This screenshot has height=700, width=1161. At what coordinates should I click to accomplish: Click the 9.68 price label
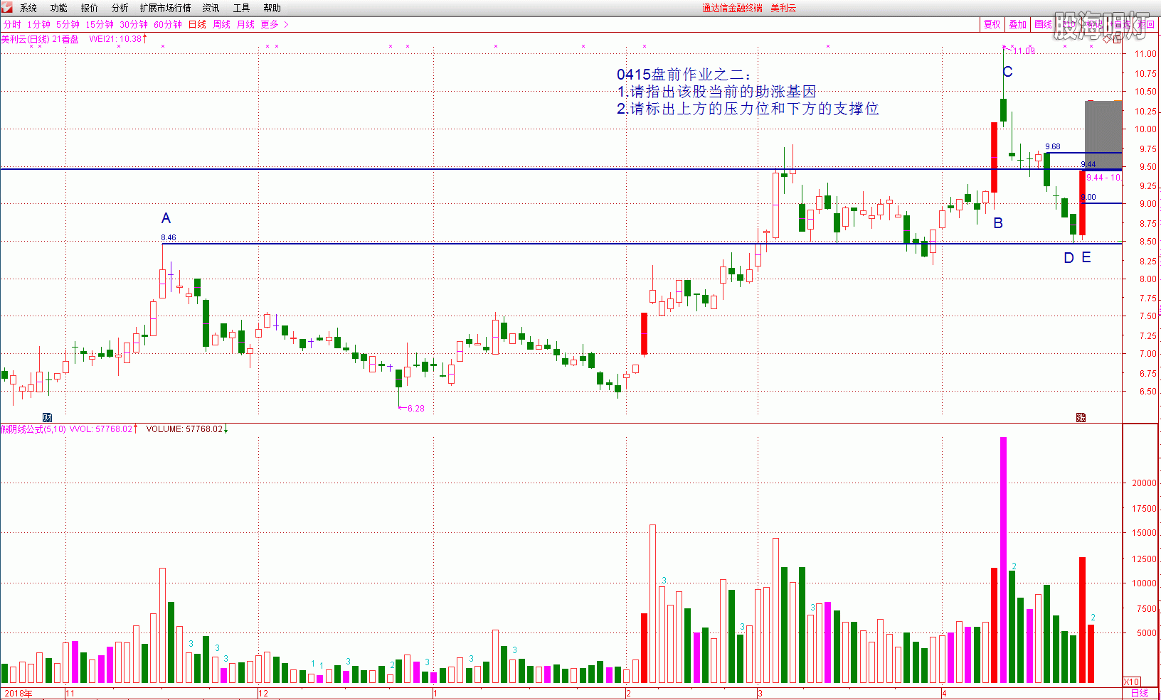(x=1053, y=146)
